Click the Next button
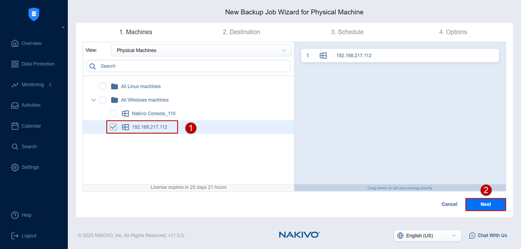This screenshot has width=521, height=249. (485, 204)
